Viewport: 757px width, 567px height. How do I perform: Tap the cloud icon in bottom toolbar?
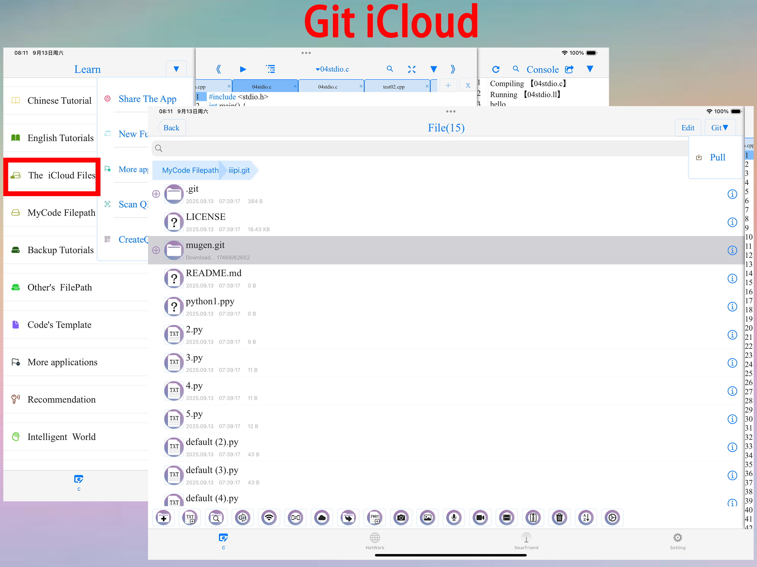tap(322, 518)
